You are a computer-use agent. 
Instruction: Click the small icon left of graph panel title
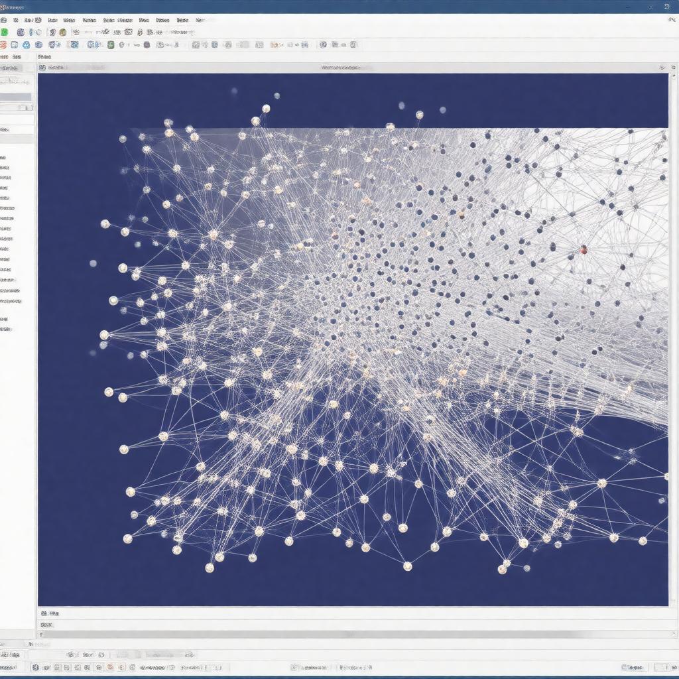click(x=42, y=67)
